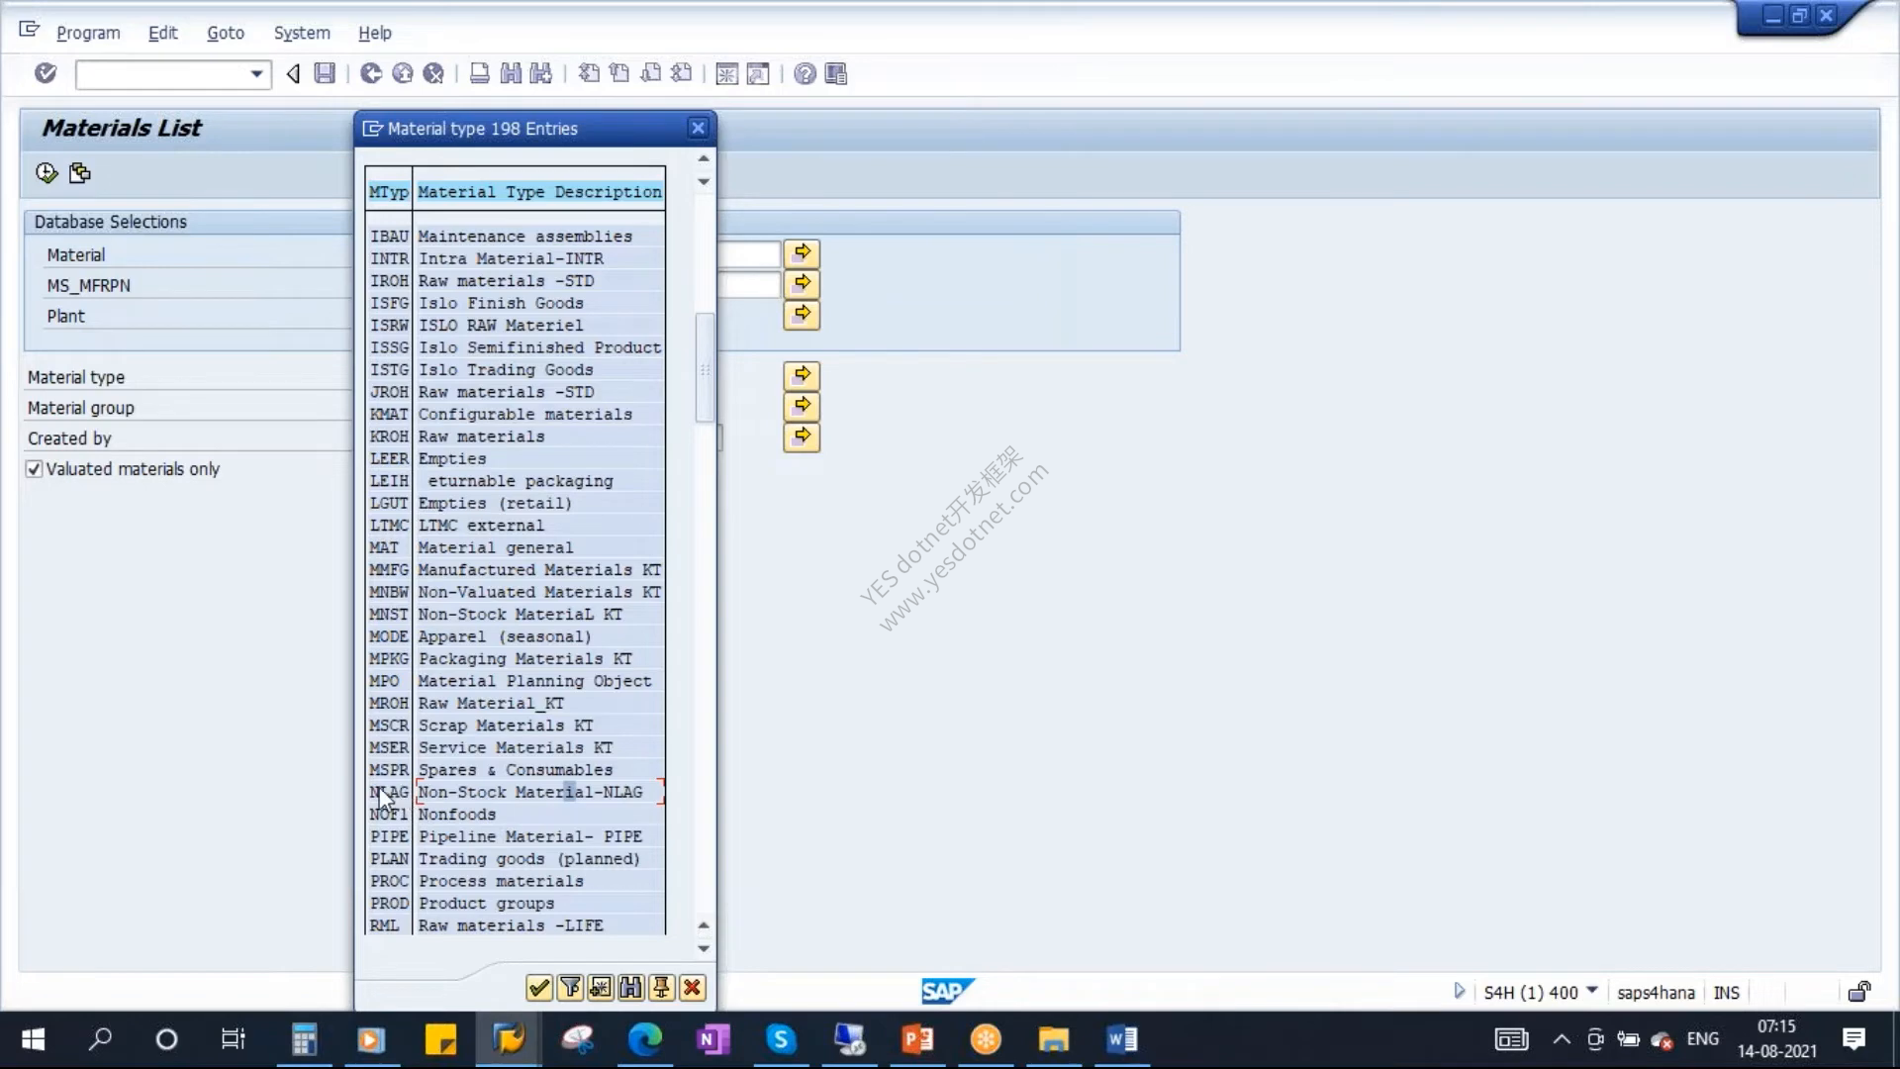Collapse the command field triangle arrow
The height and width of the screenshot is (1069, 1900).
pyautogui.click(x=293, y=73)
